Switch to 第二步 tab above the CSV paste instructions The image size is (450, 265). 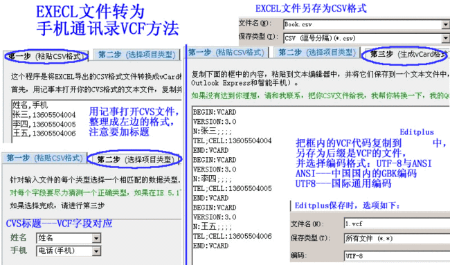pyautogui.click(x=137, y=55)
